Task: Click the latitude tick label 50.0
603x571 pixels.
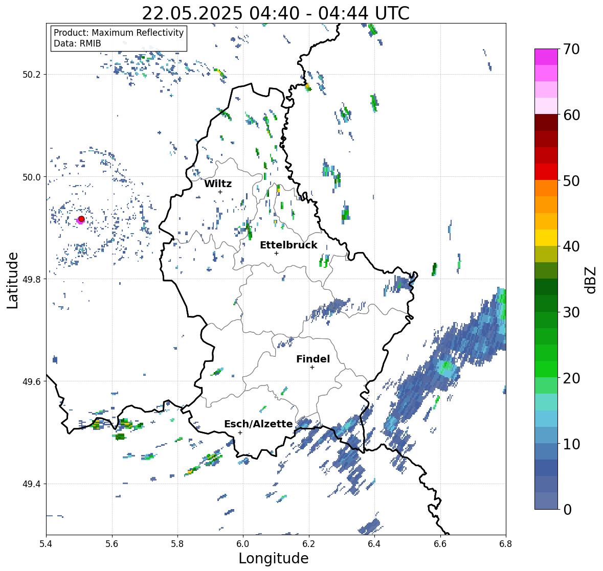Action: coord(32,177)
